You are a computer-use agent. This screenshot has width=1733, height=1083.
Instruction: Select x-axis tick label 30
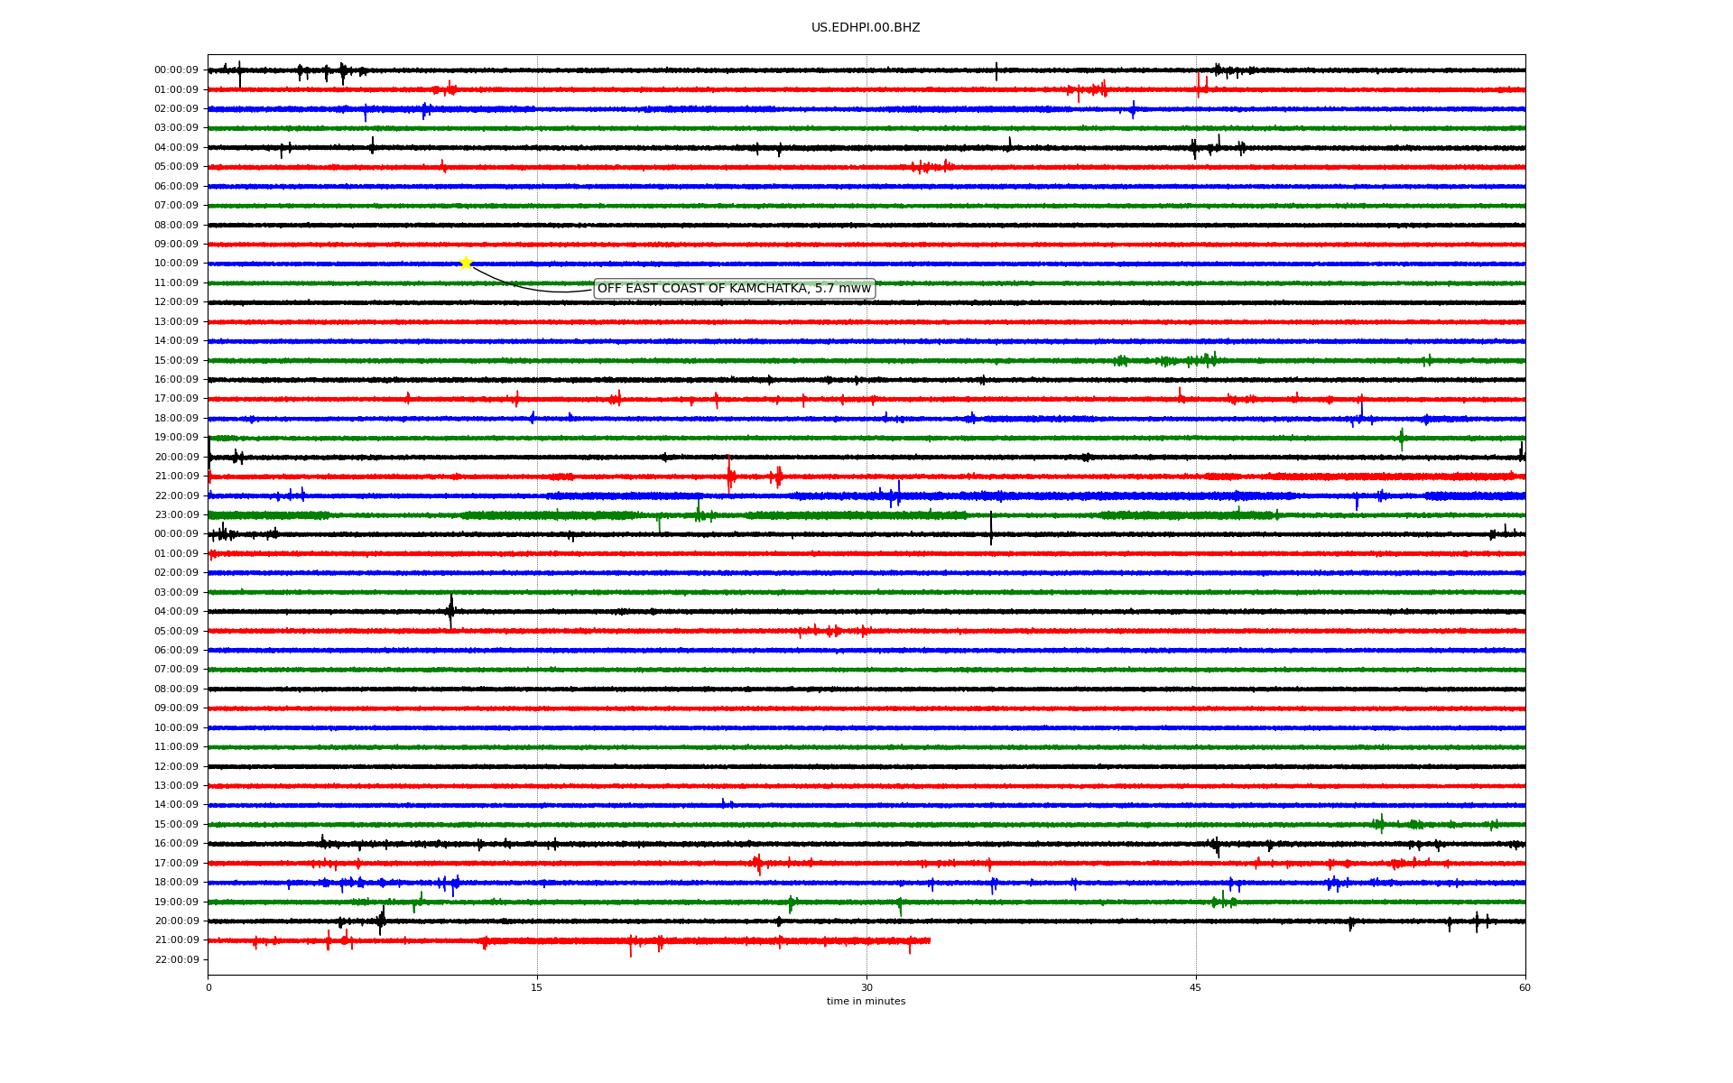tap(866, 987)
